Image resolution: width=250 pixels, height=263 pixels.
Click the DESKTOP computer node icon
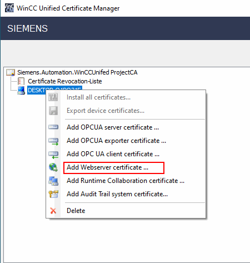21,90
